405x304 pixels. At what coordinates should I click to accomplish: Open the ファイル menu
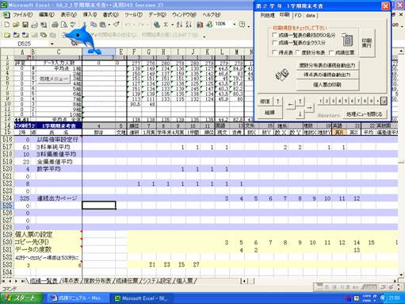pos(22,15)
